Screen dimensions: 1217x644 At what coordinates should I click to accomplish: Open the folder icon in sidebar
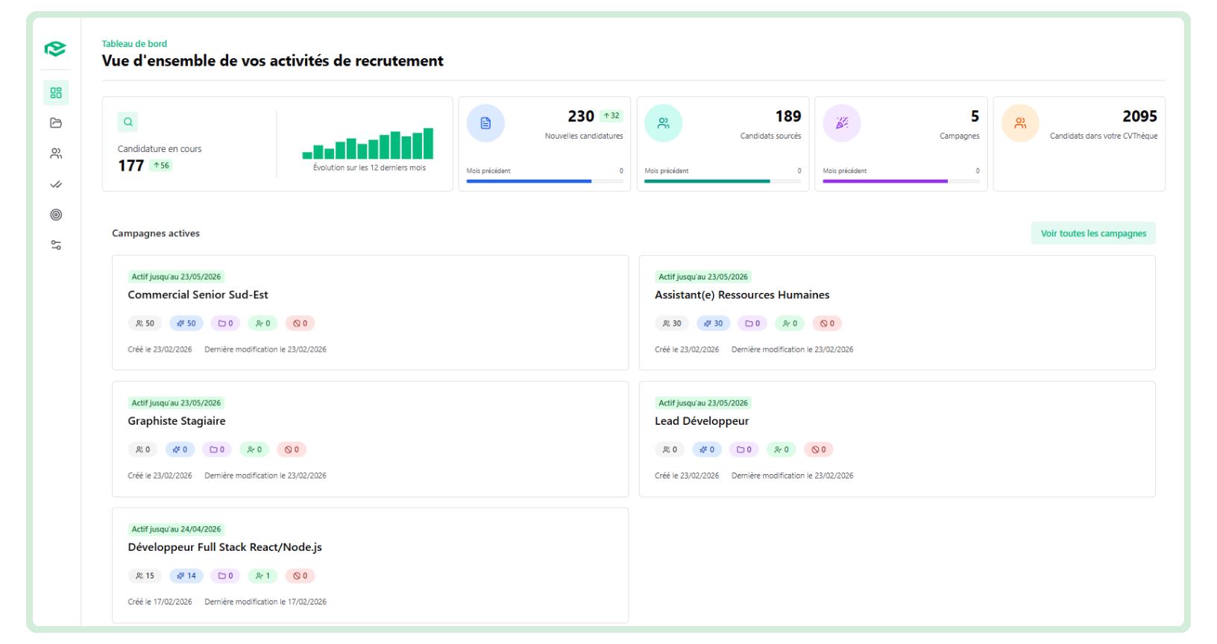56,123
